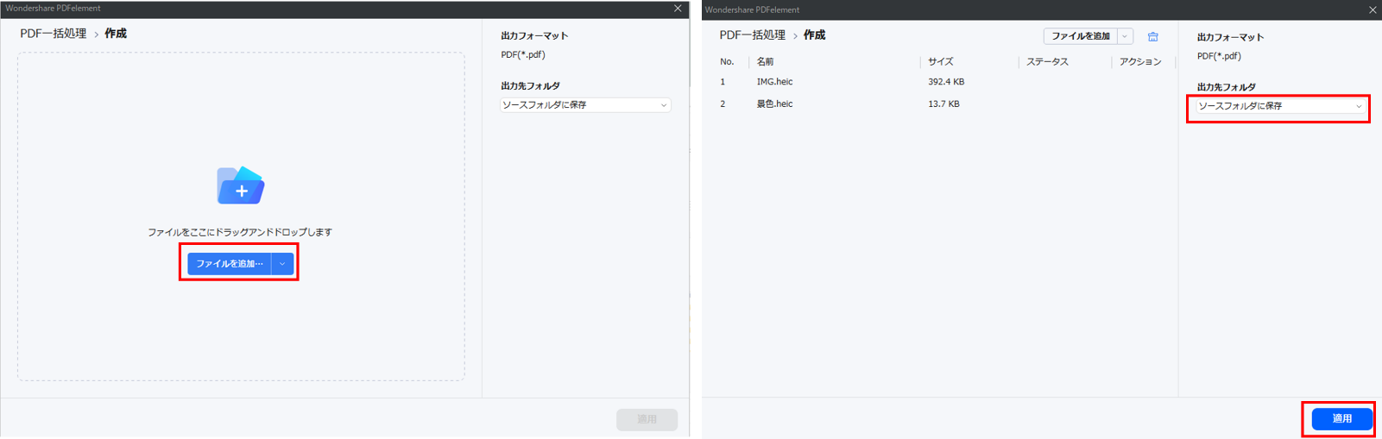
Task: Close the right PDFelement window
Action: point(1373,10)
